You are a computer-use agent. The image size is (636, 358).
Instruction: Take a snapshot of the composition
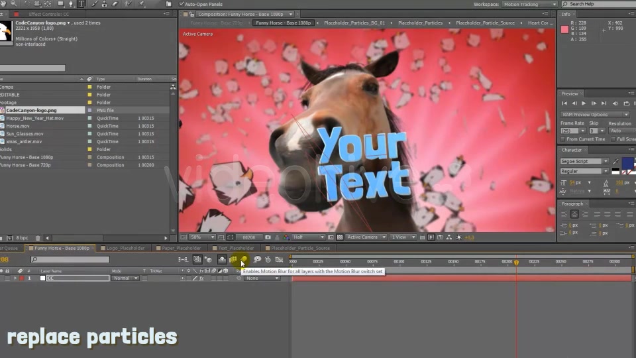[x=268, y=237]
